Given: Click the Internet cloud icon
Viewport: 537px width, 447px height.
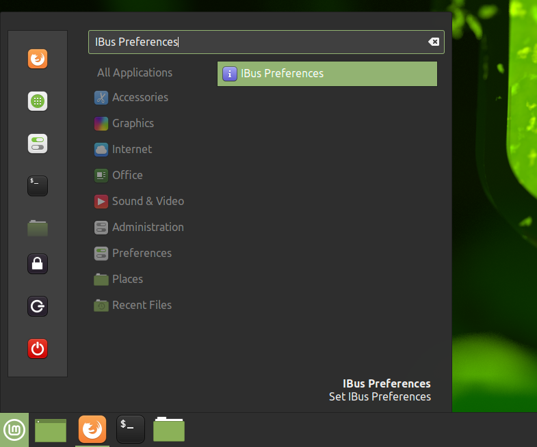Looking at the screenshot, I should (x=101, y=150).
